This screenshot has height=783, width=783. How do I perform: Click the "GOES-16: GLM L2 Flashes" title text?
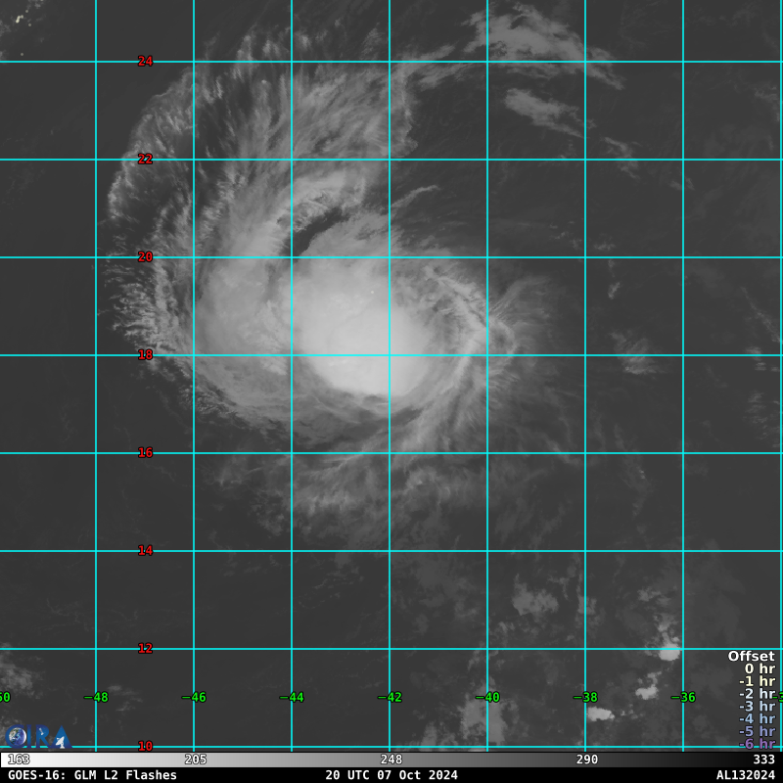pyautogui.click(x=92, y=775)
